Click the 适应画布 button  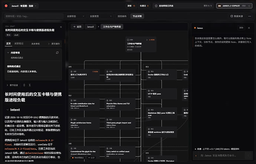[122, 16]
